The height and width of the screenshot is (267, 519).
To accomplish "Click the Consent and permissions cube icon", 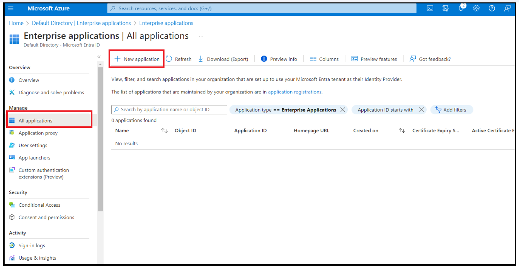I will tap(12, 217).
